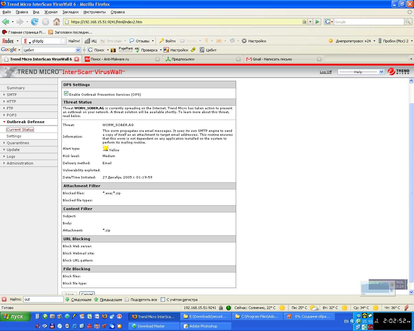Click the Найти! button on Yandex bar

74,41
